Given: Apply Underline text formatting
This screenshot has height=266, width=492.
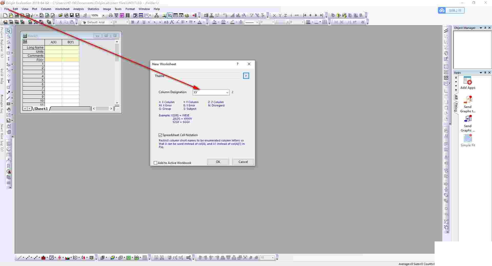Looking at the screenshot, I should pyautogui.click(x=144, y=22).
